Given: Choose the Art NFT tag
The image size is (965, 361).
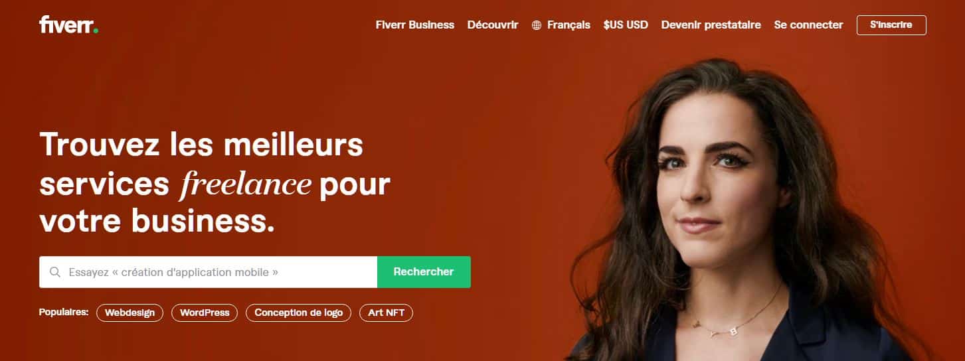Looking at the screenshot, I should (x=386, y=313).
